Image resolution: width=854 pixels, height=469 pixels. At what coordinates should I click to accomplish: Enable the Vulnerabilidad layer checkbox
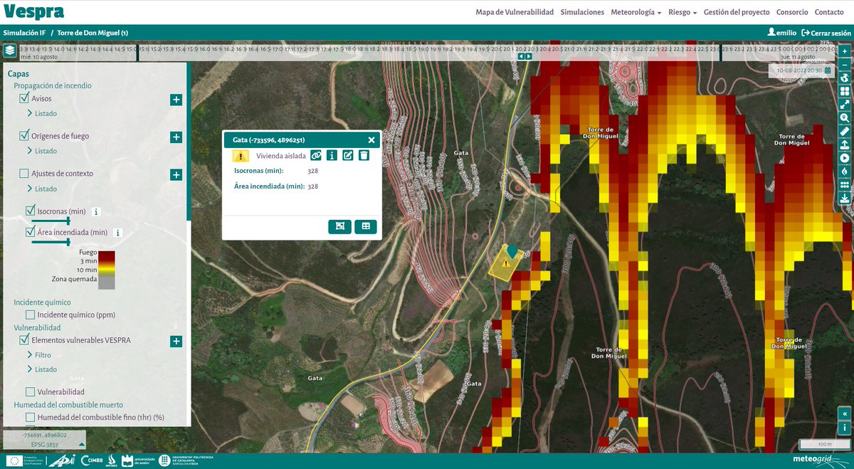(x=31, y=391)
